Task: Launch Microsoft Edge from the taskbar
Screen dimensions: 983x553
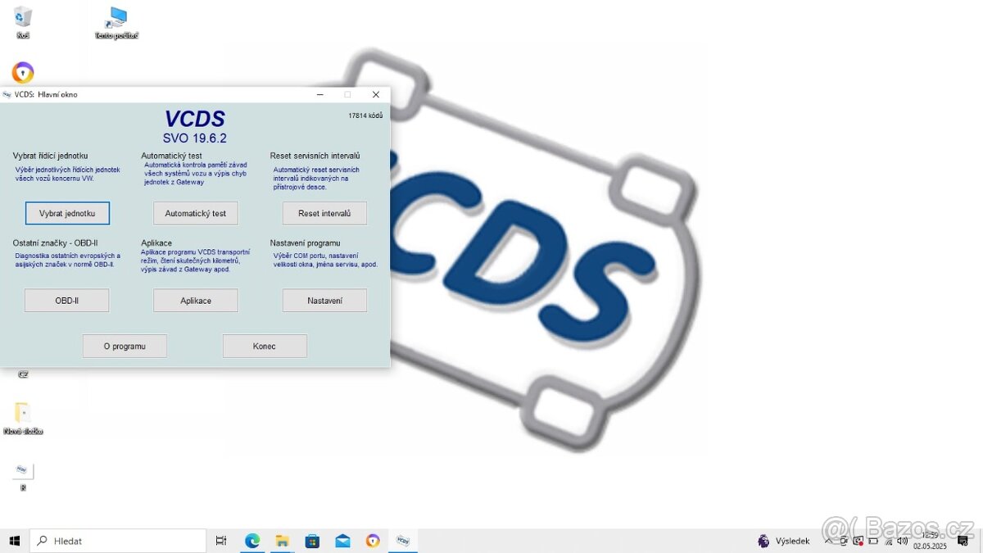Action: point(252,541)
